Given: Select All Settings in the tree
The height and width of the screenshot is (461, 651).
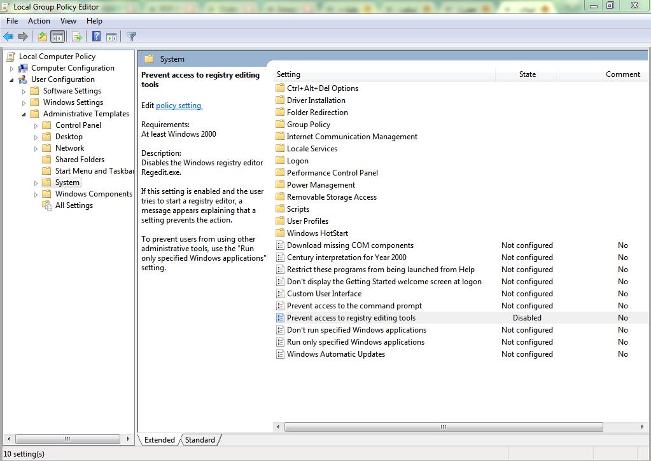Looking at the screenshot, I should [x=74, y=205].
